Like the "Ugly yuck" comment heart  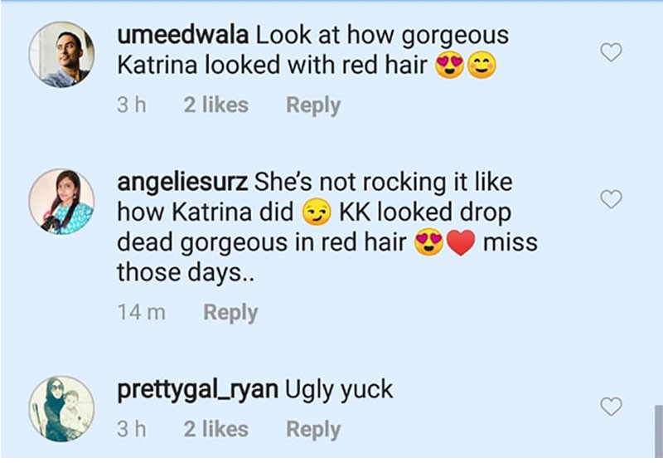point(611,407)
